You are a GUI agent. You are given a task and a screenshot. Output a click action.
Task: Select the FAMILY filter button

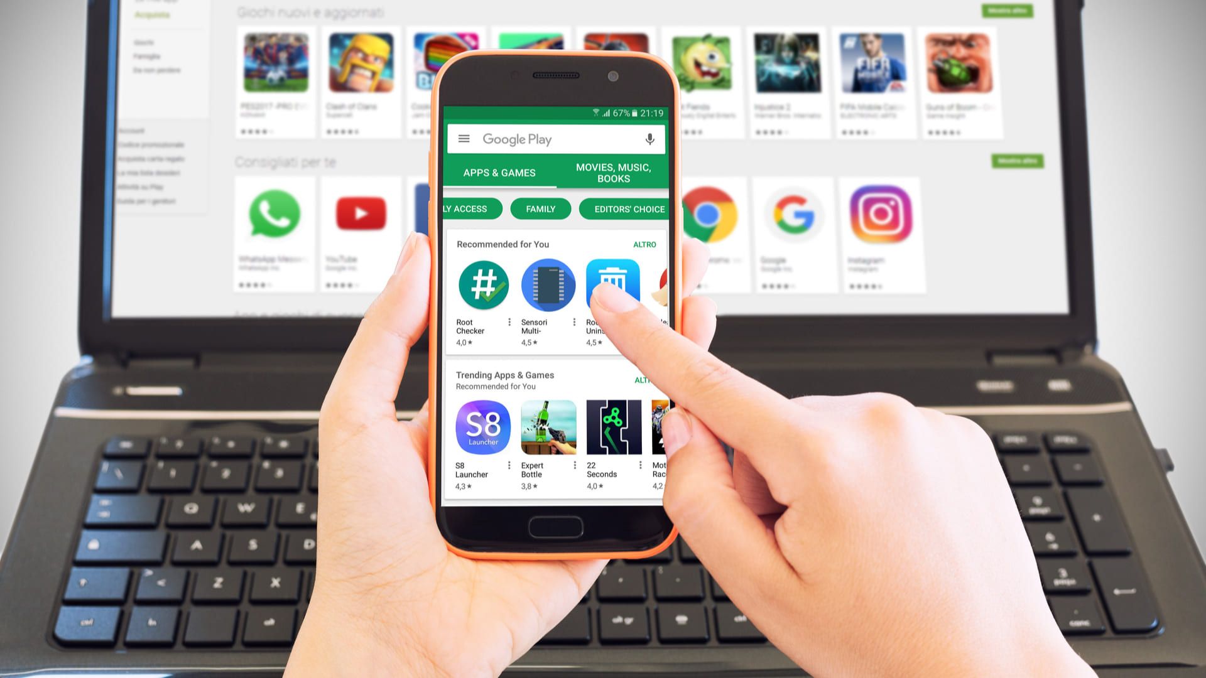[x=540, y=208]
